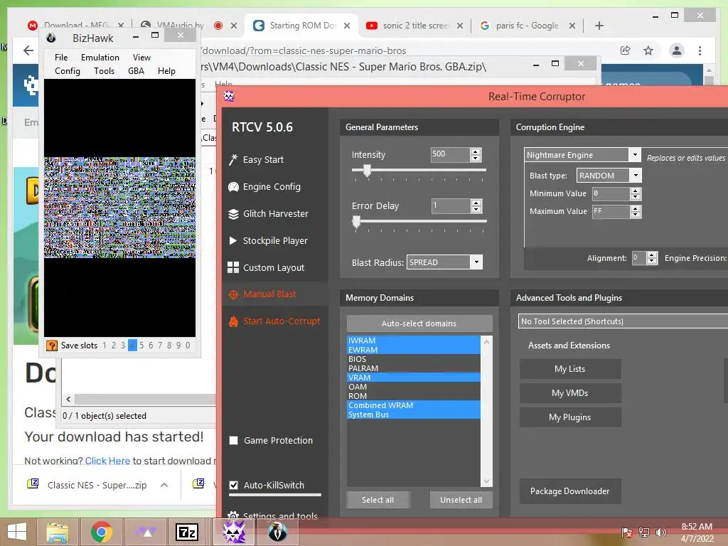Click Error Delay spinner arrows
The height and width of the screenshot is (546, 728).
(x=476, y=205)
